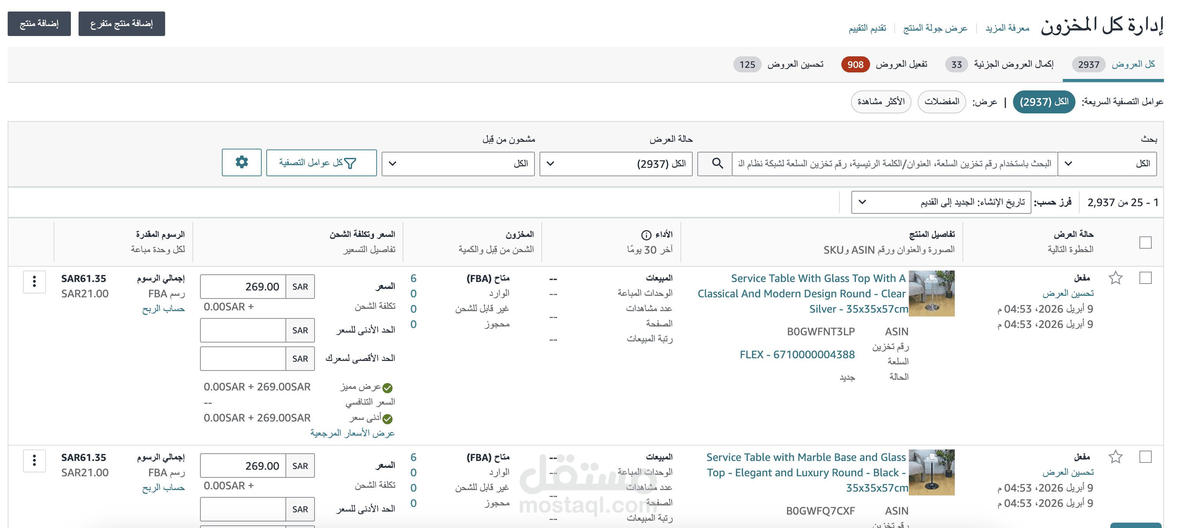Click the add variation product button
The width and height of the screenshot is (1177, 528).
pos(121,24)
